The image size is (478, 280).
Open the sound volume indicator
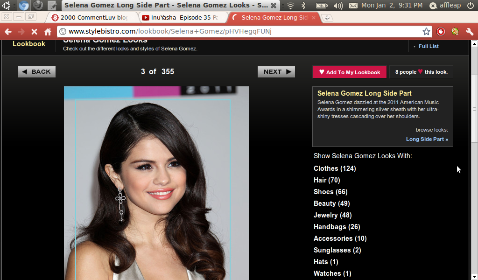338,6
